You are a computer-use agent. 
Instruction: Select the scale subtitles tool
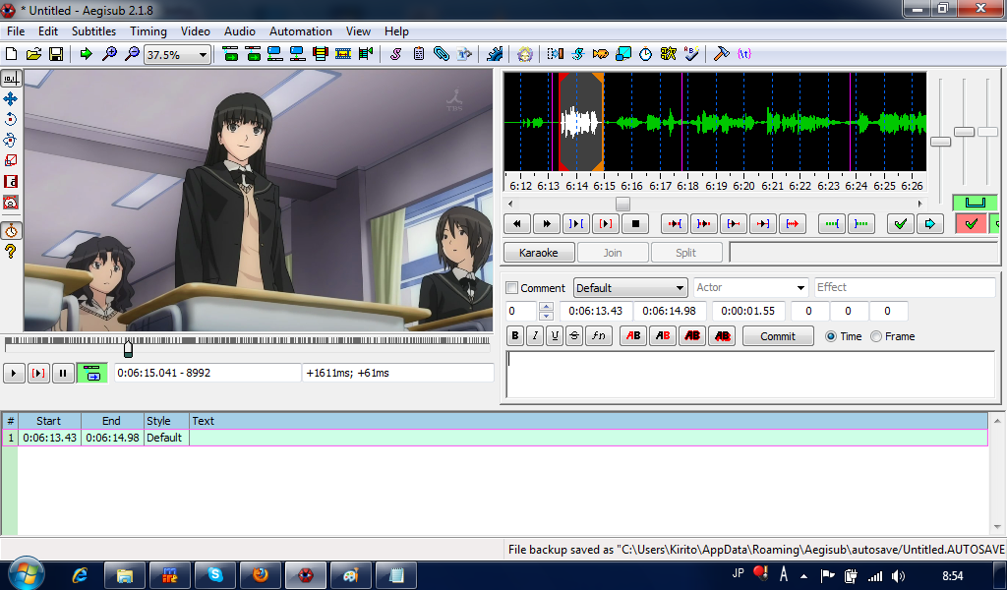[x=11, y=160]
